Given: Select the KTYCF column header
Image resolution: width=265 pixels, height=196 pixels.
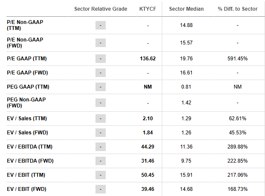Looking at the screenshot, I should pos(148,9).
